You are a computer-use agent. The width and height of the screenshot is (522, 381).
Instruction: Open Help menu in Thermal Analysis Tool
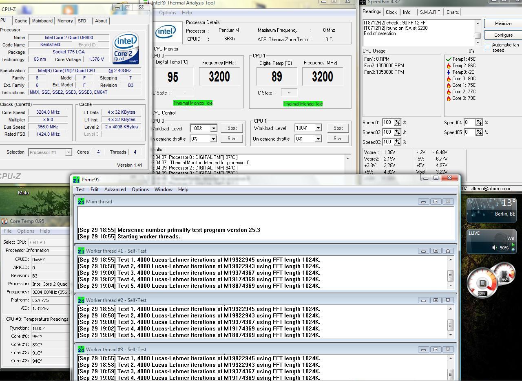click(x=187, y=13)
